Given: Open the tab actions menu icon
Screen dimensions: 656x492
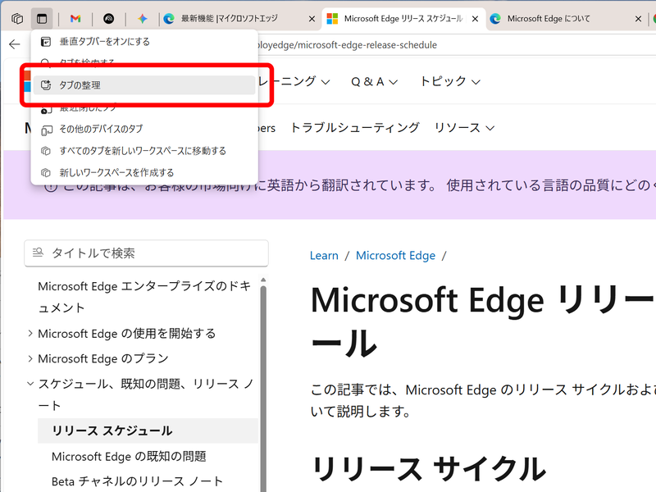Looking at the screenshot, I should click(x=42, y=18).
